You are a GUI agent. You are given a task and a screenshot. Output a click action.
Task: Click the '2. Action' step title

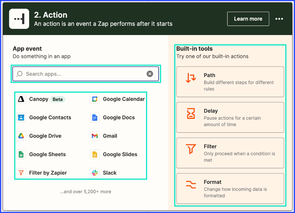(51, 15)
